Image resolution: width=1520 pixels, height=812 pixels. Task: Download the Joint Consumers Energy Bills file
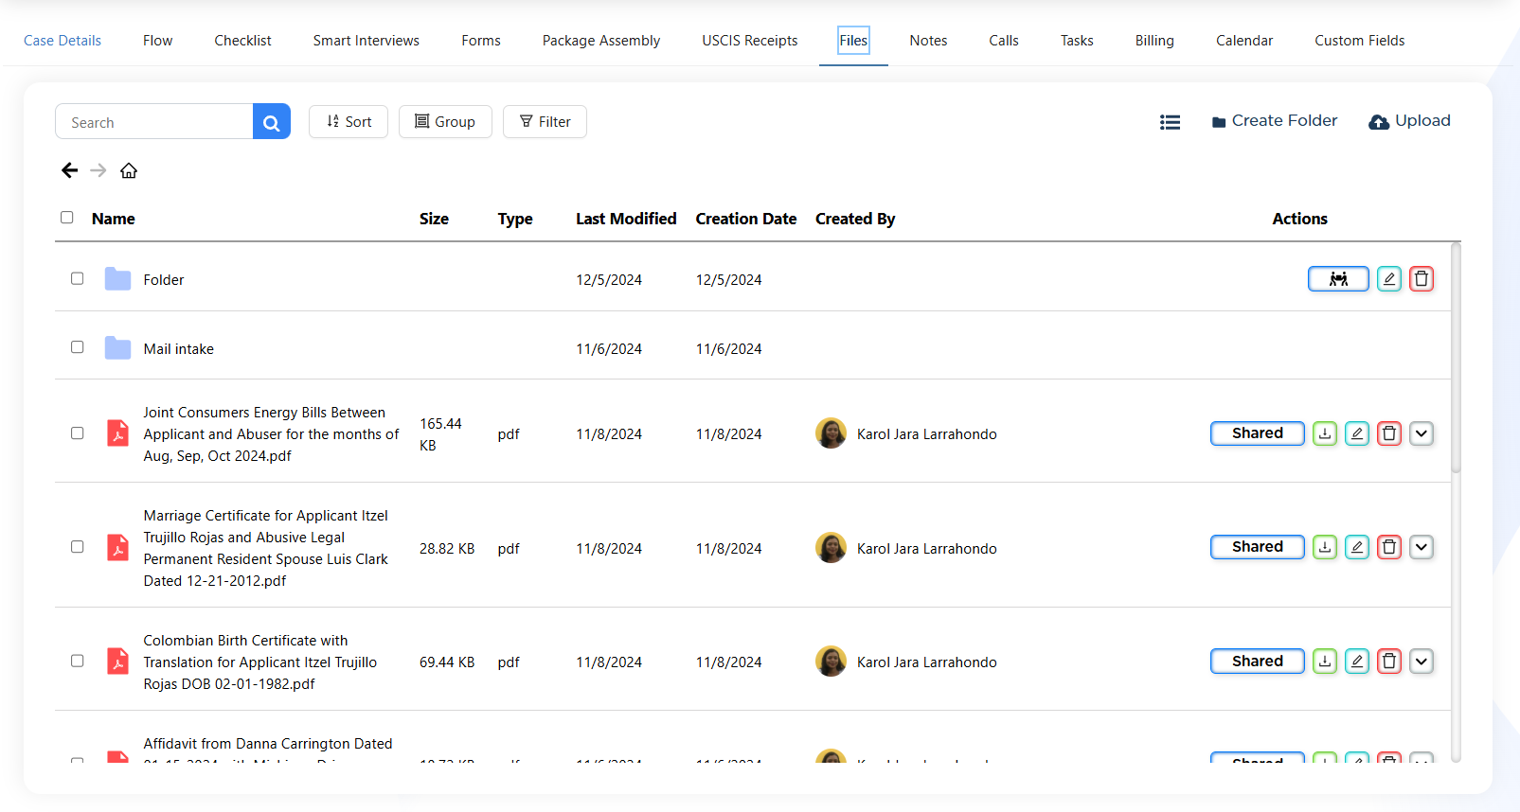(1325, 433)
